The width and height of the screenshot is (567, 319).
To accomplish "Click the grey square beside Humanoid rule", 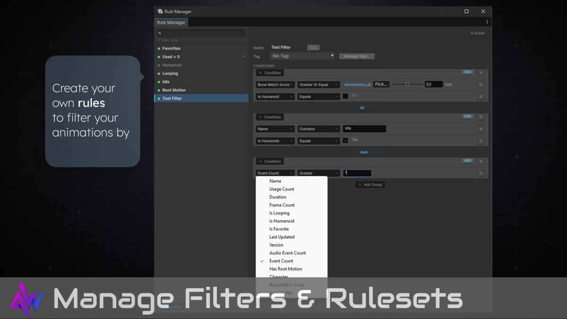I will (x=159, y=65).
